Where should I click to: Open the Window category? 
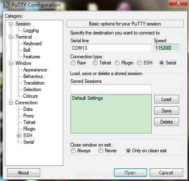[x=23, y=63]
